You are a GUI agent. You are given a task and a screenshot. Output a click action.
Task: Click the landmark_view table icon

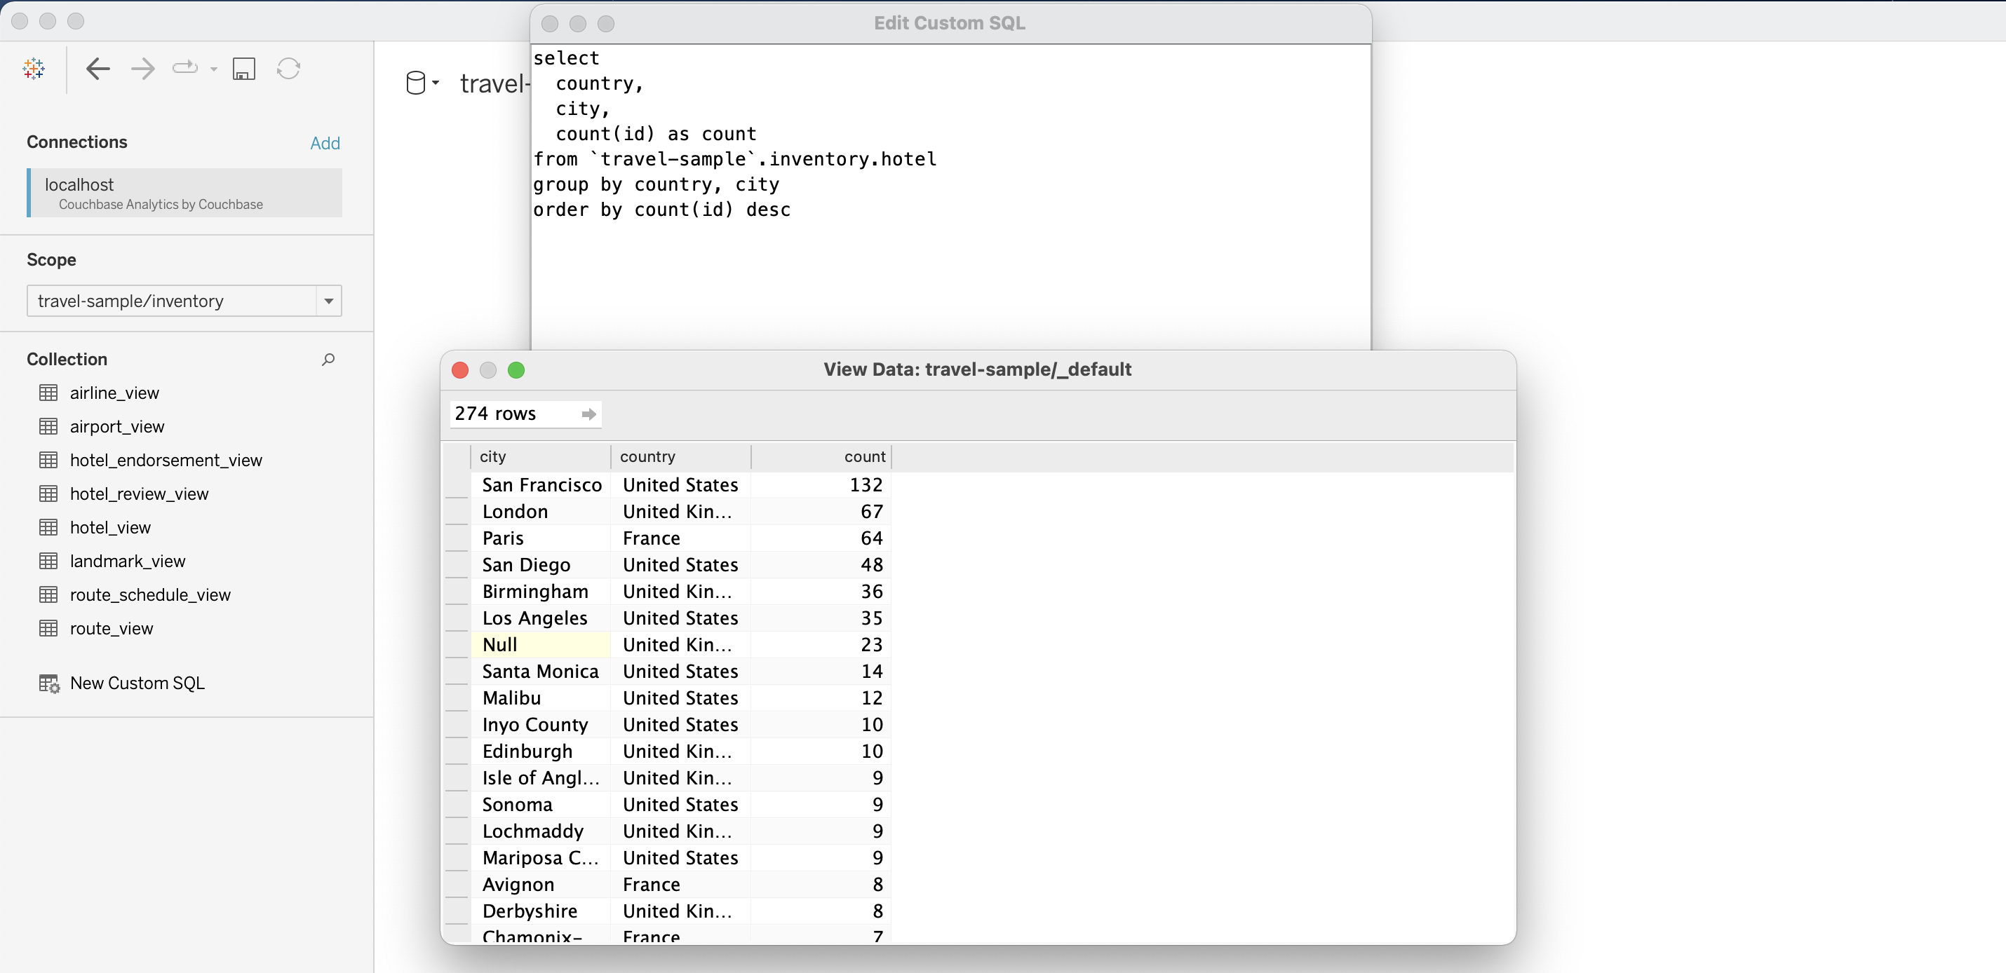48,562
